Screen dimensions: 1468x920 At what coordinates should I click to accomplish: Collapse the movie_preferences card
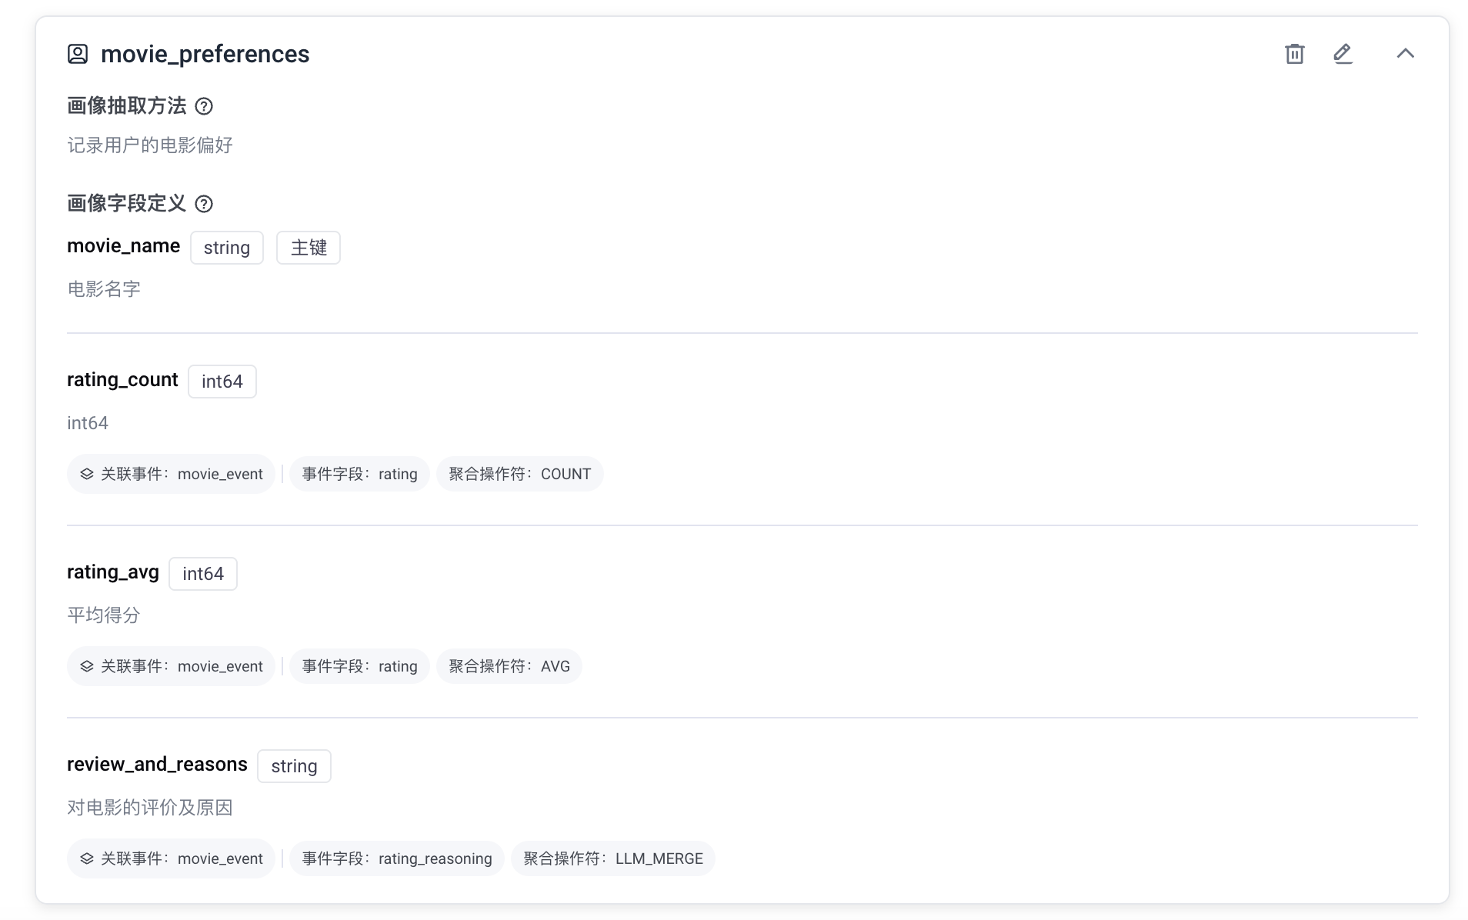1405,54
